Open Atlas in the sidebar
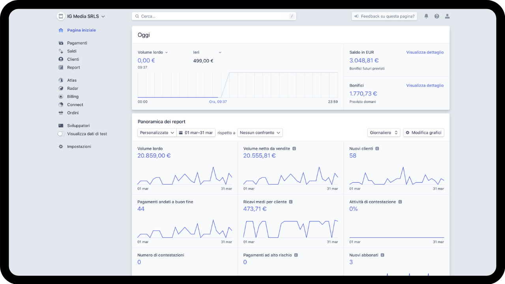The height and width of the screenshot is (284, 505). click(x=72, y=80)
